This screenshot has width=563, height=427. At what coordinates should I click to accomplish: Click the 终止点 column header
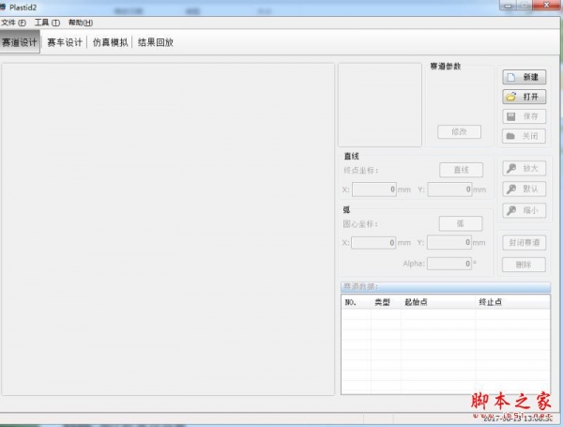pyautogui.click(x=512, y=302)
